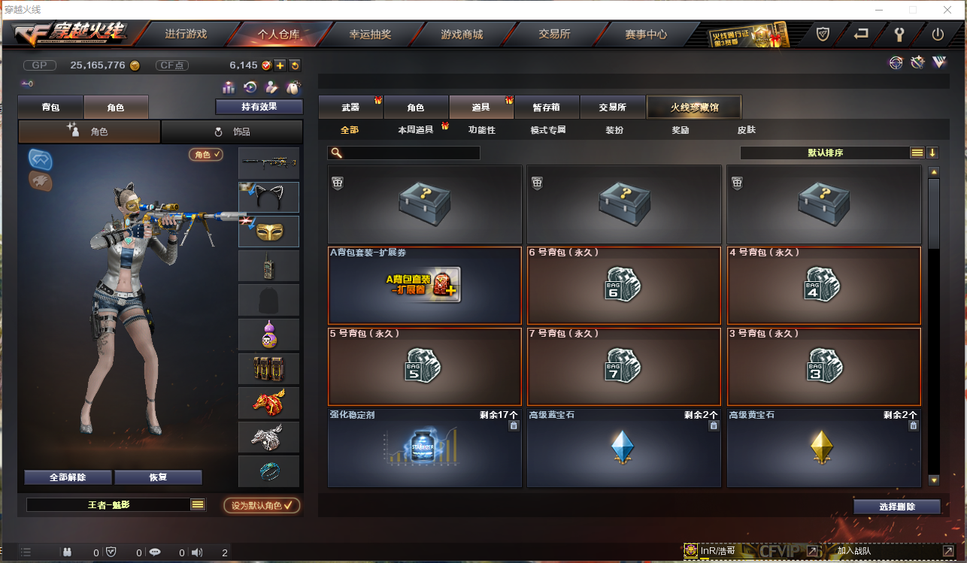Screen dimensions: 967x563
Task: Open the 幸运抽奖 menu
Action: tap(370, 34)
